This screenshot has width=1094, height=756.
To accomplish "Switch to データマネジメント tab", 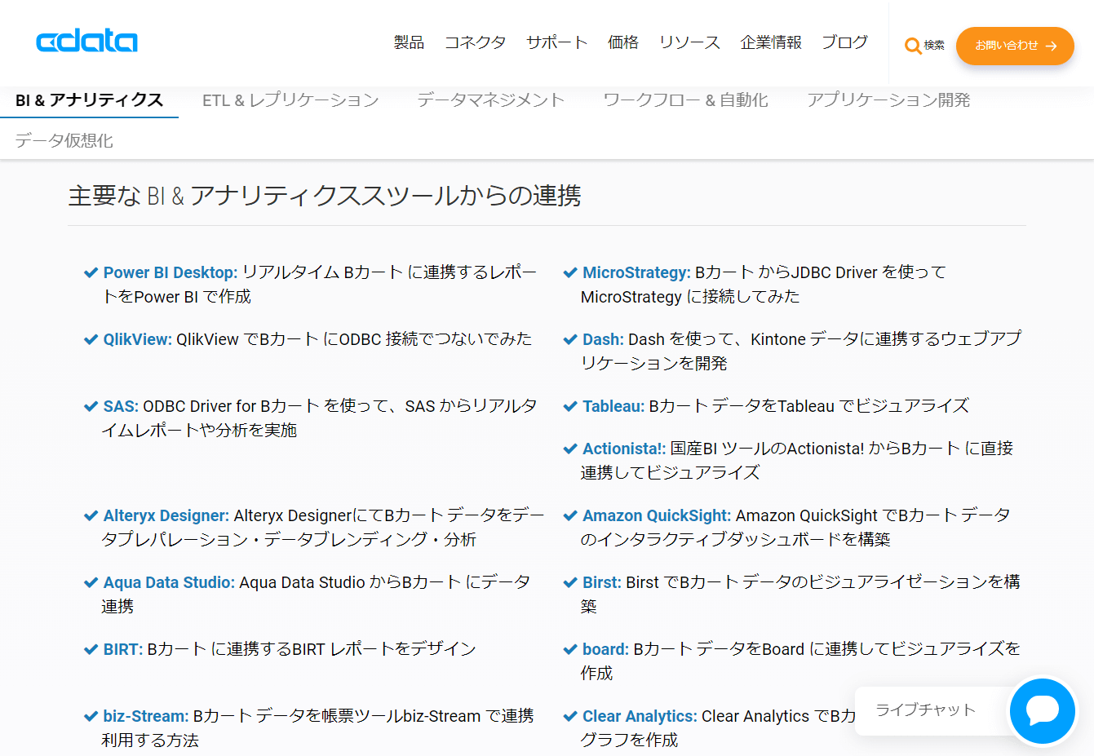I will coord(491,100).
